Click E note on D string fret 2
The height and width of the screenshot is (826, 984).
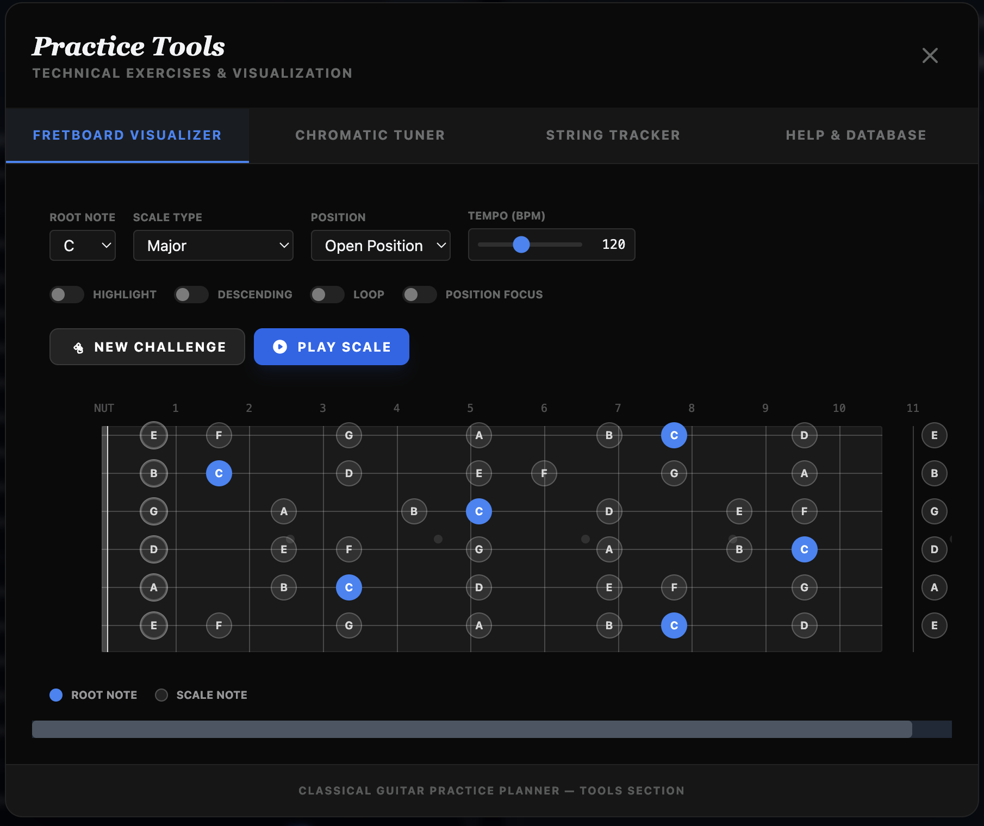(284, 549)
